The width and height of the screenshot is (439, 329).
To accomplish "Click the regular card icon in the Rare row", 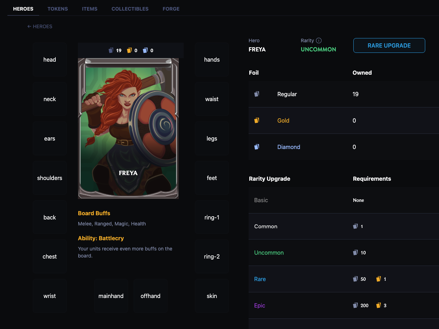I will coord(355,279).
